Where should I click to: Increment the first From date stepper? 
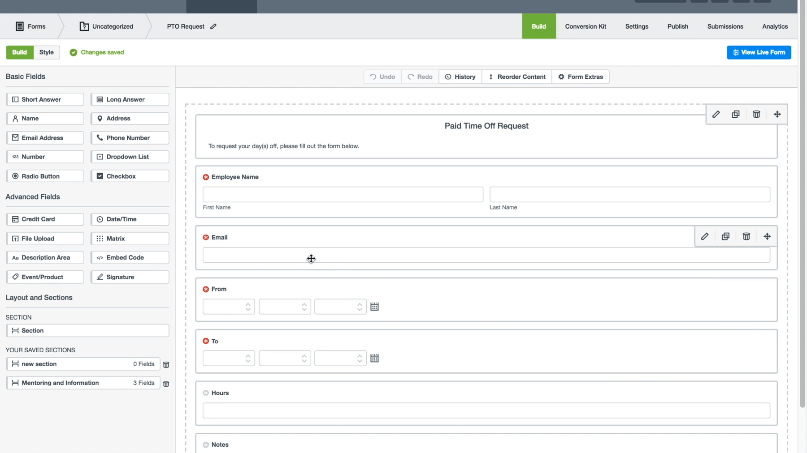click(248, 304)
